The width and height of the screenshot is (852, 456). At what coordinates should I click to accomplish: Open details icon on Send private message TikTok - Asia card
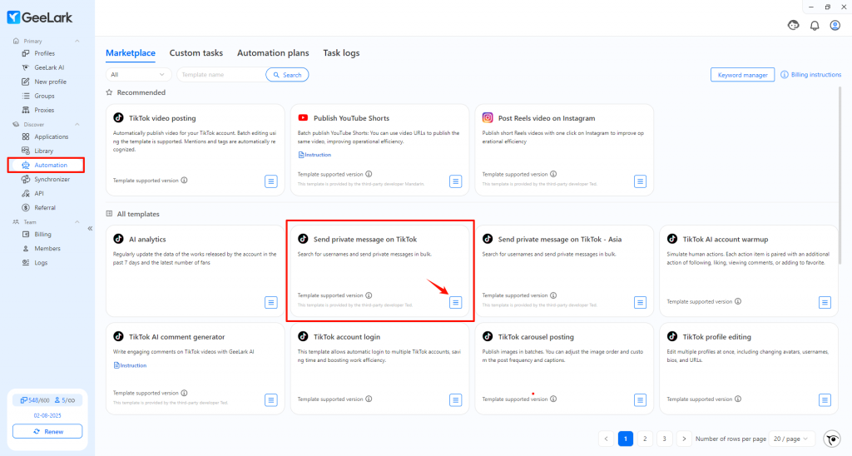point(640,303)
